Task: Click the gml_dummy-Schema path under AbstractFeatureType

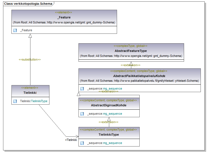Action: point(131,56)
